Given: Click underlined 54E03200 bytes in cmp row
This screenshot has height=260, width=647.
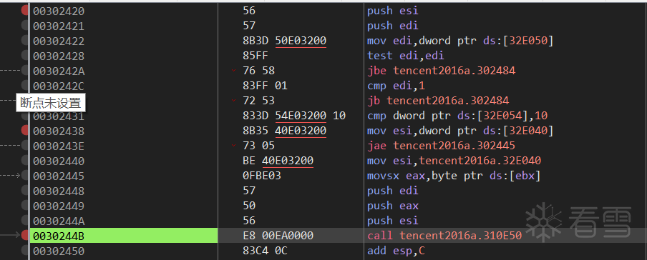Looking at the screenshot, I should 301,116.
